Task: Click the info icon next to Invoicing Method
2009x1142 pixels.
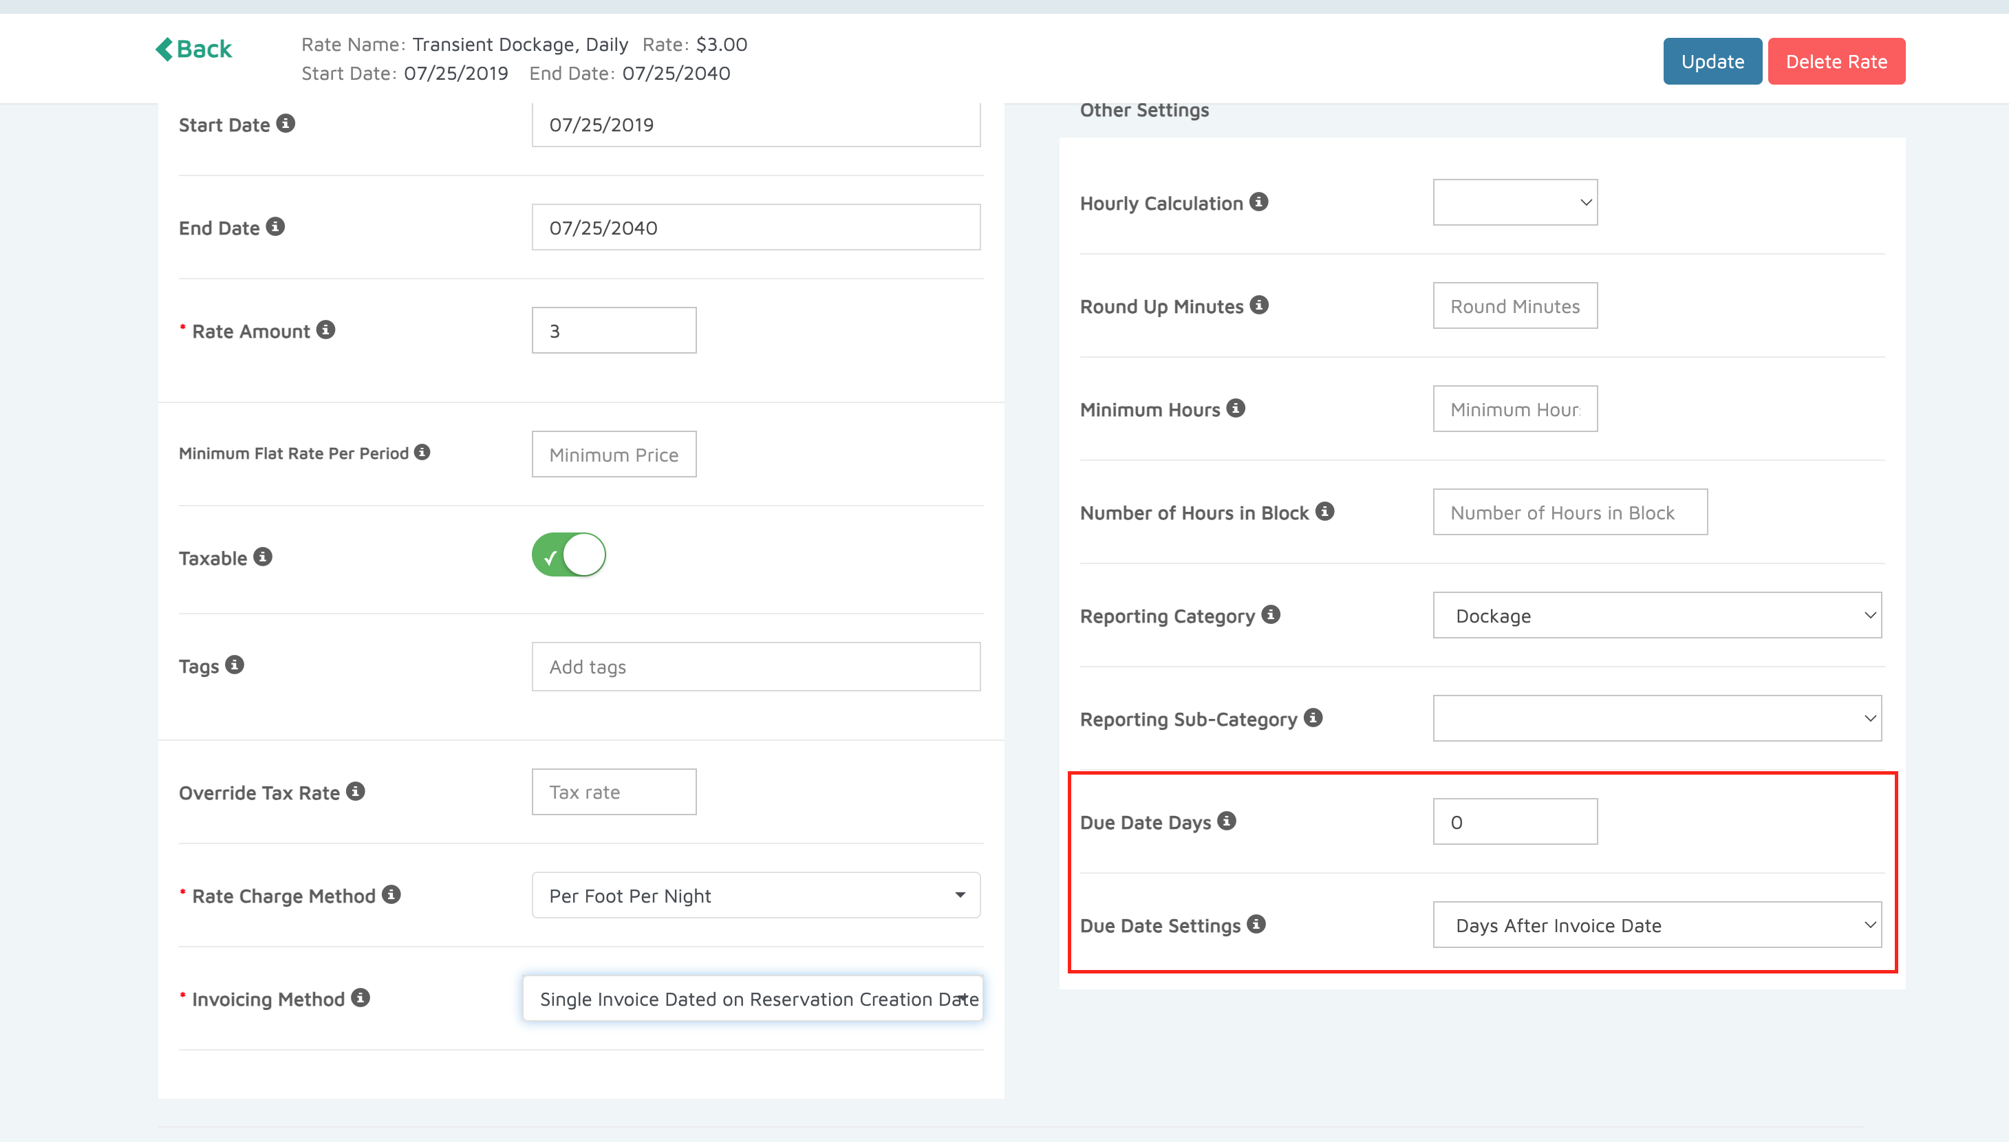Action: pyautogui.click(x=360, y=998)
